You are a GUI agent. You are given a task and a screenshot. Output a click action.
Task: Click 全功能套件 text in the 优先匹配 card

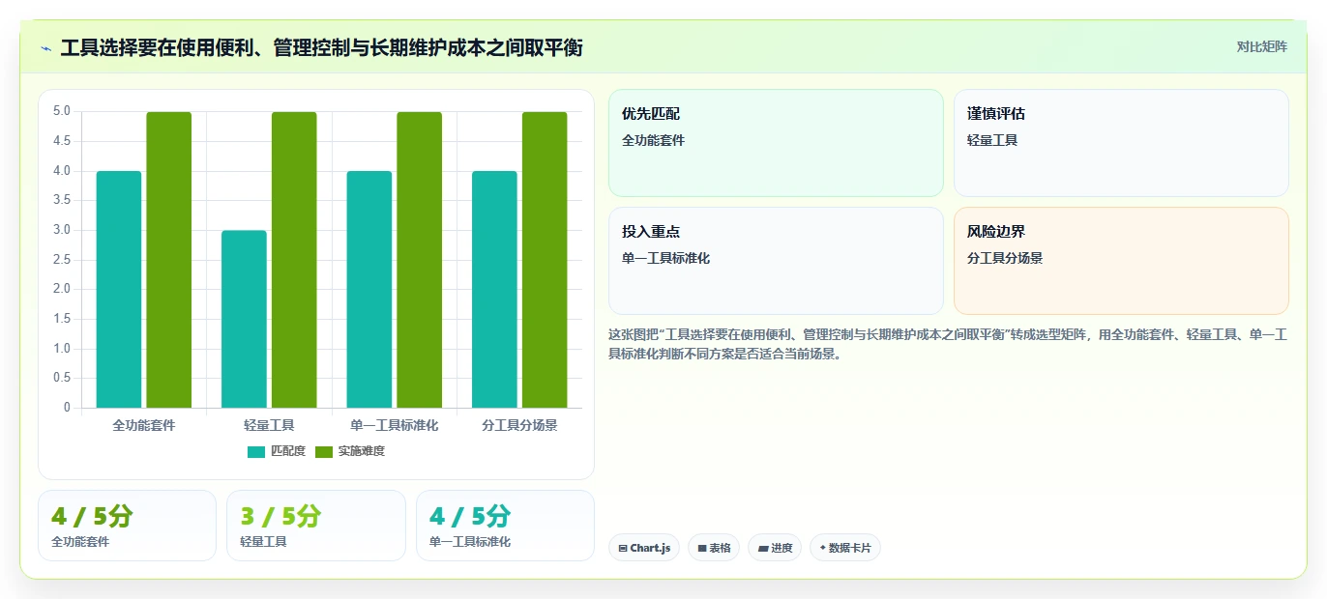(x=653, y=140)
